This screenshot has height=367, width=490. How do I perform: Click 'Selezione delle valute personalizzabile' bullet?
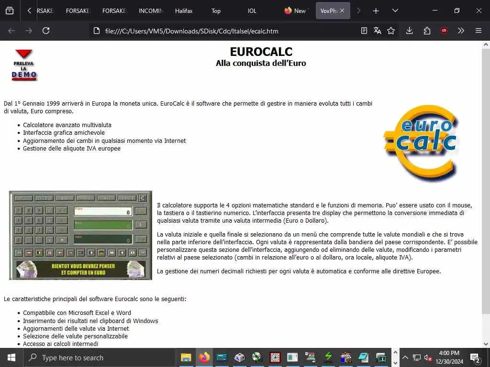(x=75, y=336)
